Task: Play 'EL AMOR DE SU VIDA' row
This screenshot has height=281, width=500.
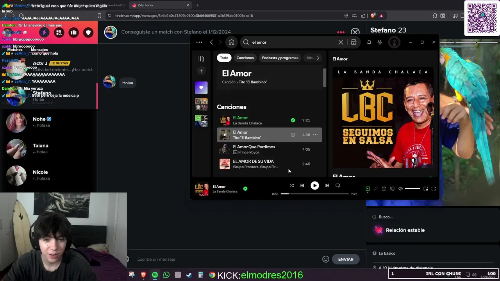Action: click(x=270, y=164)
